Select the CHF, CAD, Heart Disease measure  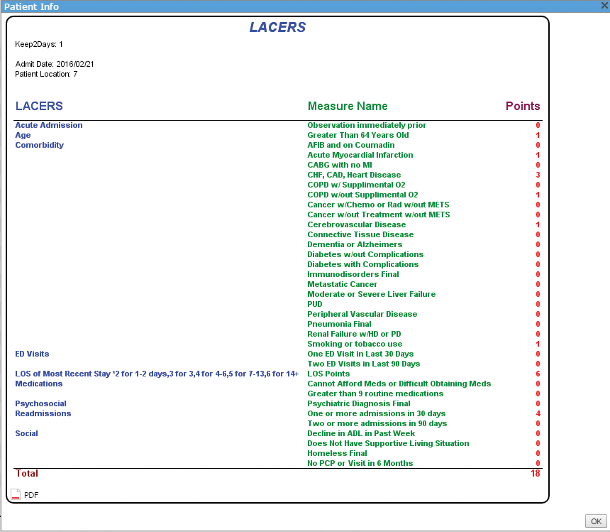coord(354,175)
